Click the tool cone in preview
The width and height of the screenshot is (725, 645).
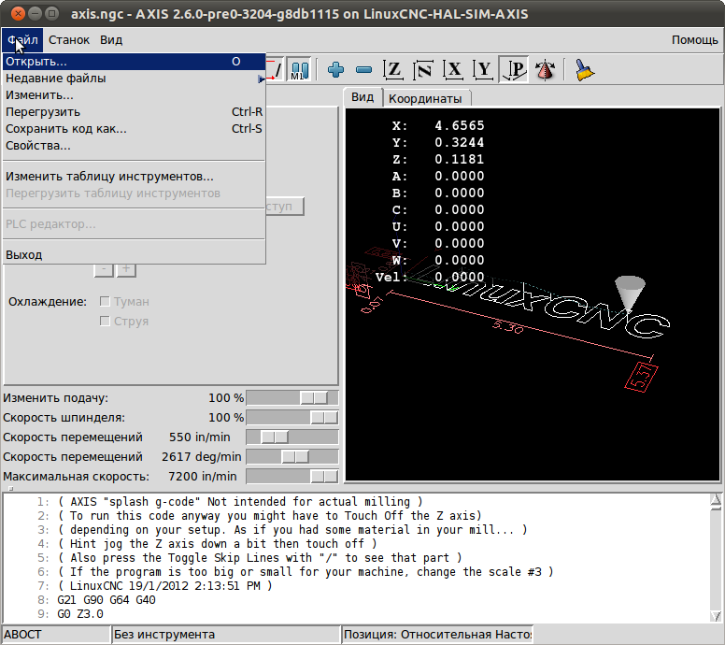[x=630, y=293]
